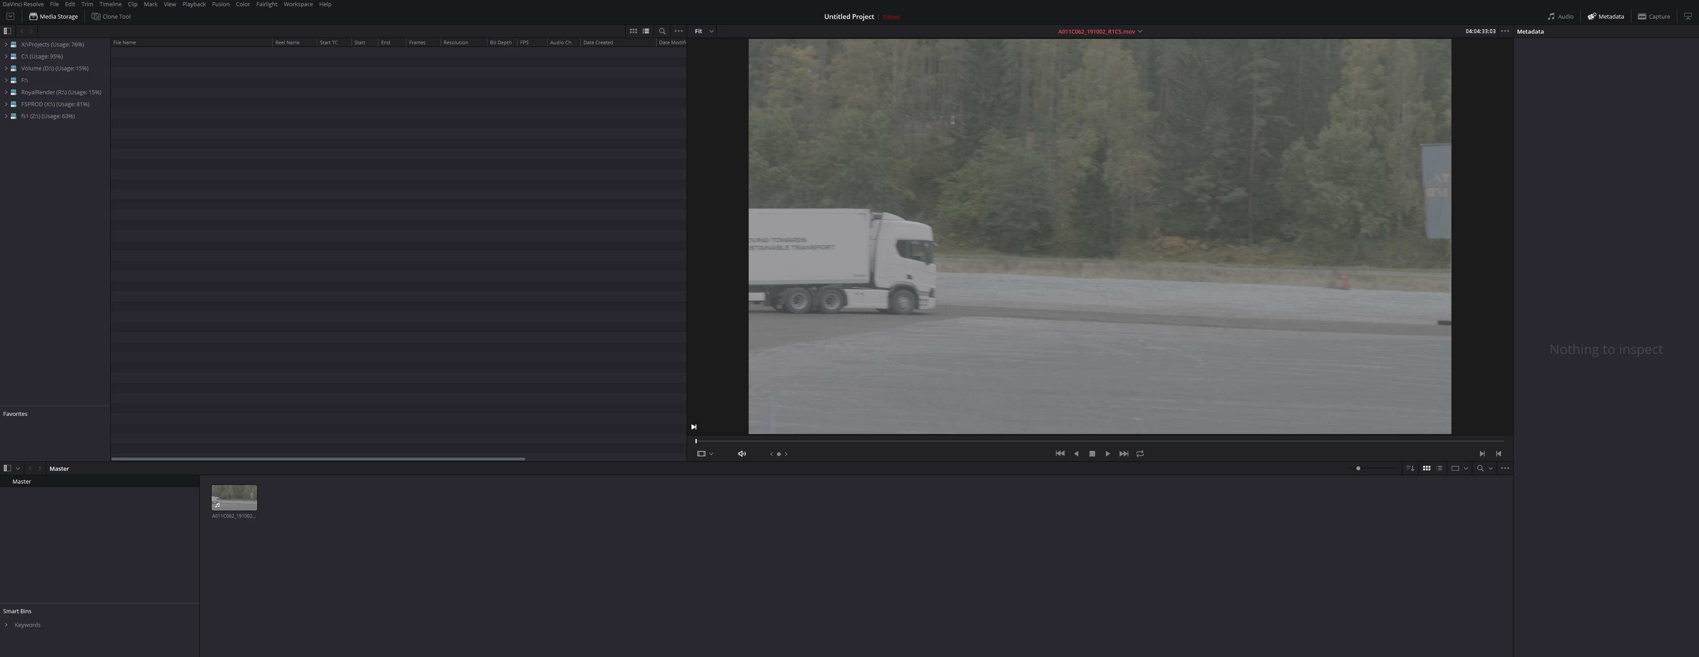
Task: Toggle the Media Storage panel
Action: [54, 16]
